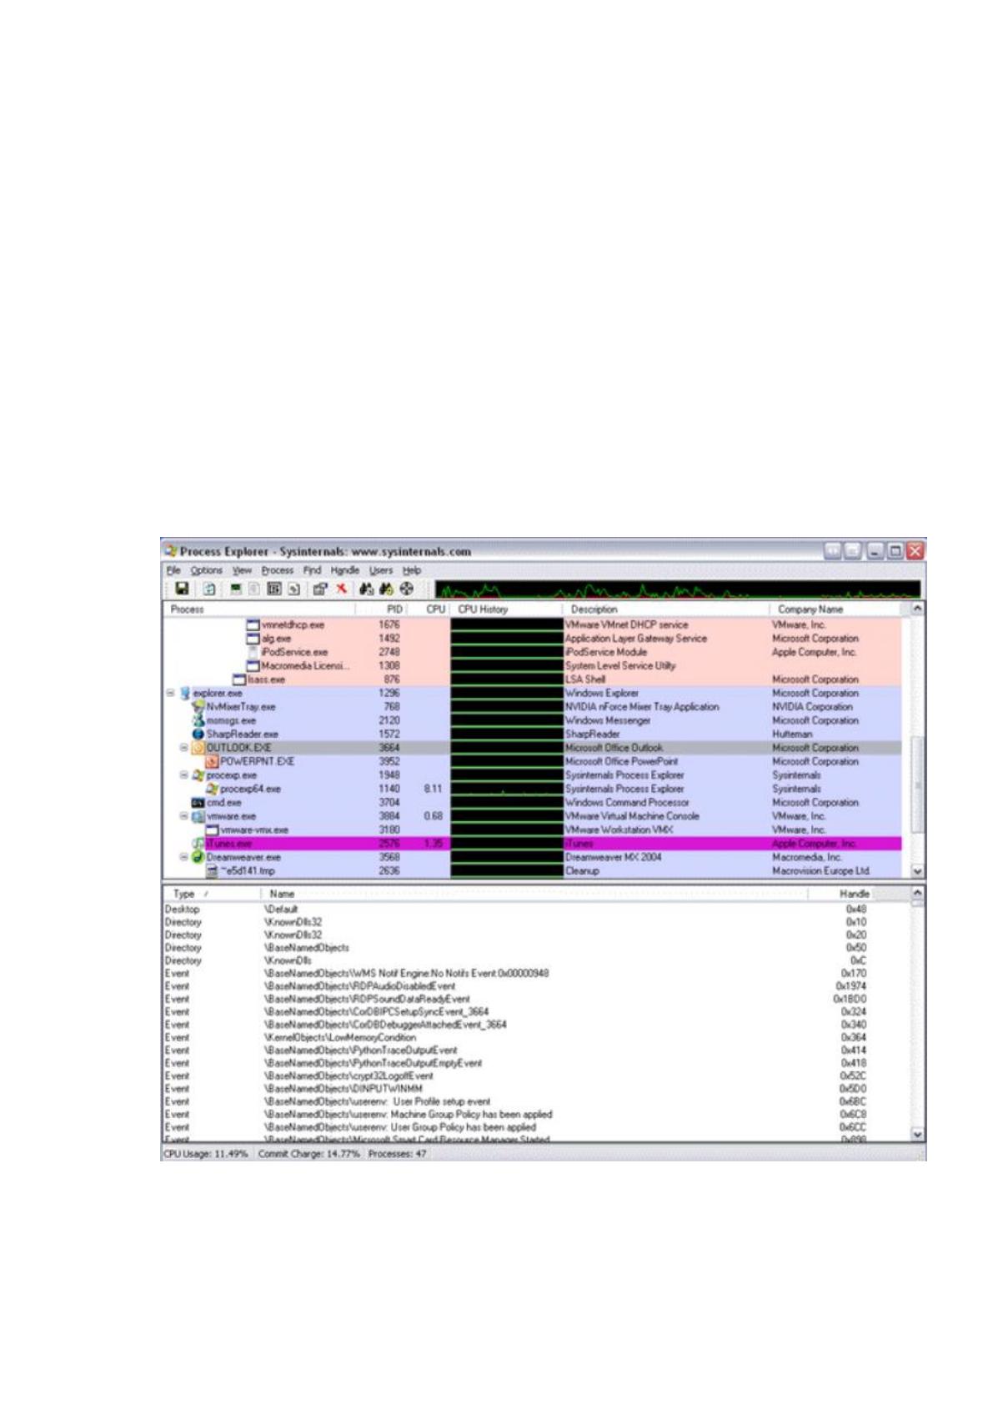The width and height of the screenshot is (993, 1404).
Task: Collapse the vmware.exe tree node
Action: pos(184,816)
